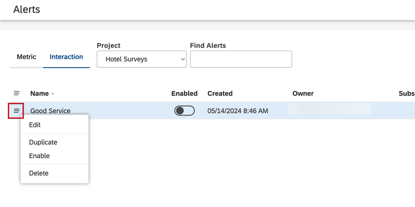Sort by the Created column header
Viewport: 415px width, 207px height.
[220, 94]
